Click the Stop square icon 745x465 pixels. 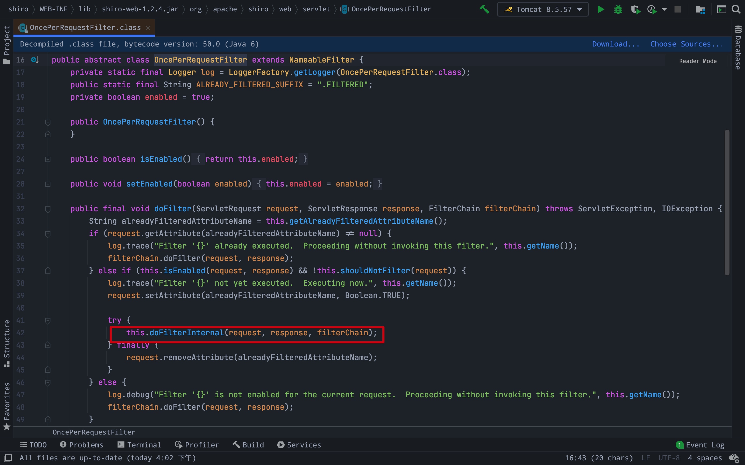pos(677,9)
